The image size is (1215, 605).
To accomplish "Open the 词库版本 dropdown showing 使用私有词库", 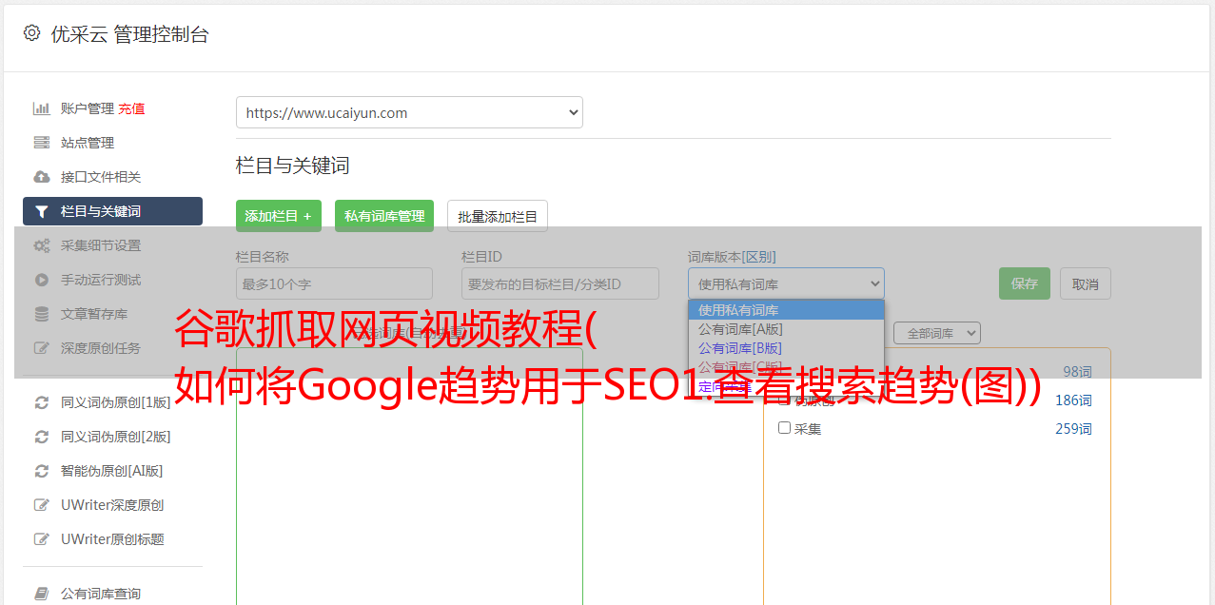I will pos(786,283).
